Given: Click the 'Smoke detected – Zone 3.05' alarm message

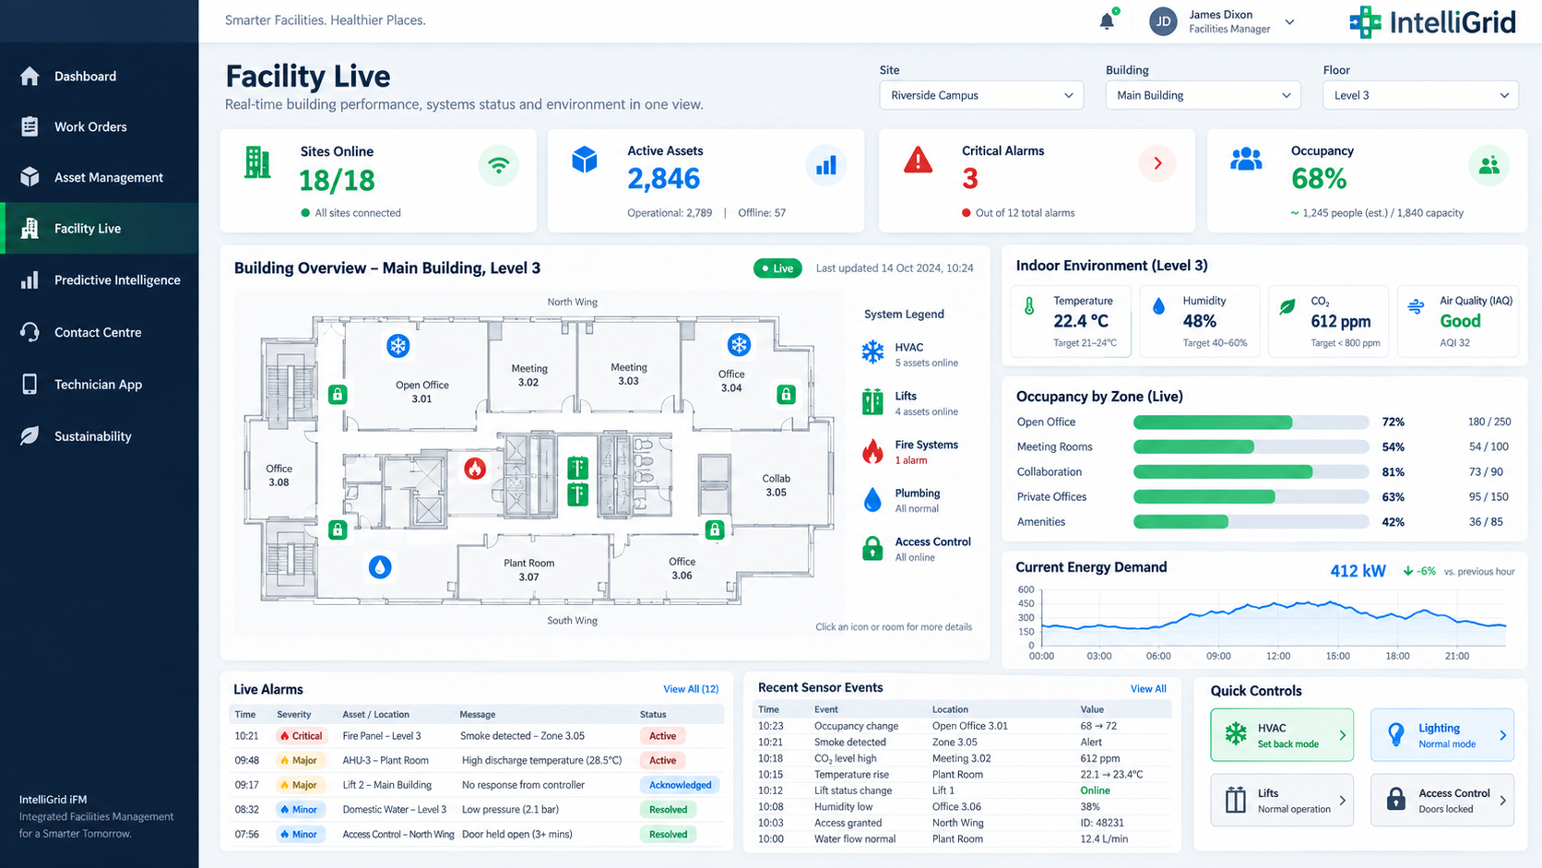Looking at the screenshot, I should point(522,736).
